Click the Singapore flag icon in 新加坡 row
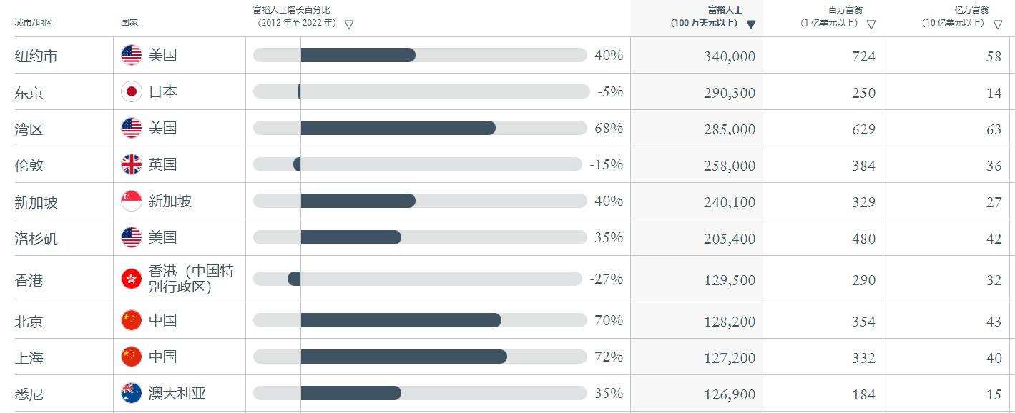 132,201
